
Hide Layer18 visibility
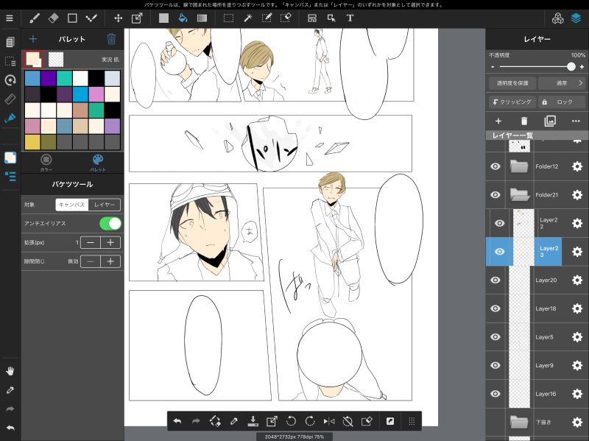(495, 308)
